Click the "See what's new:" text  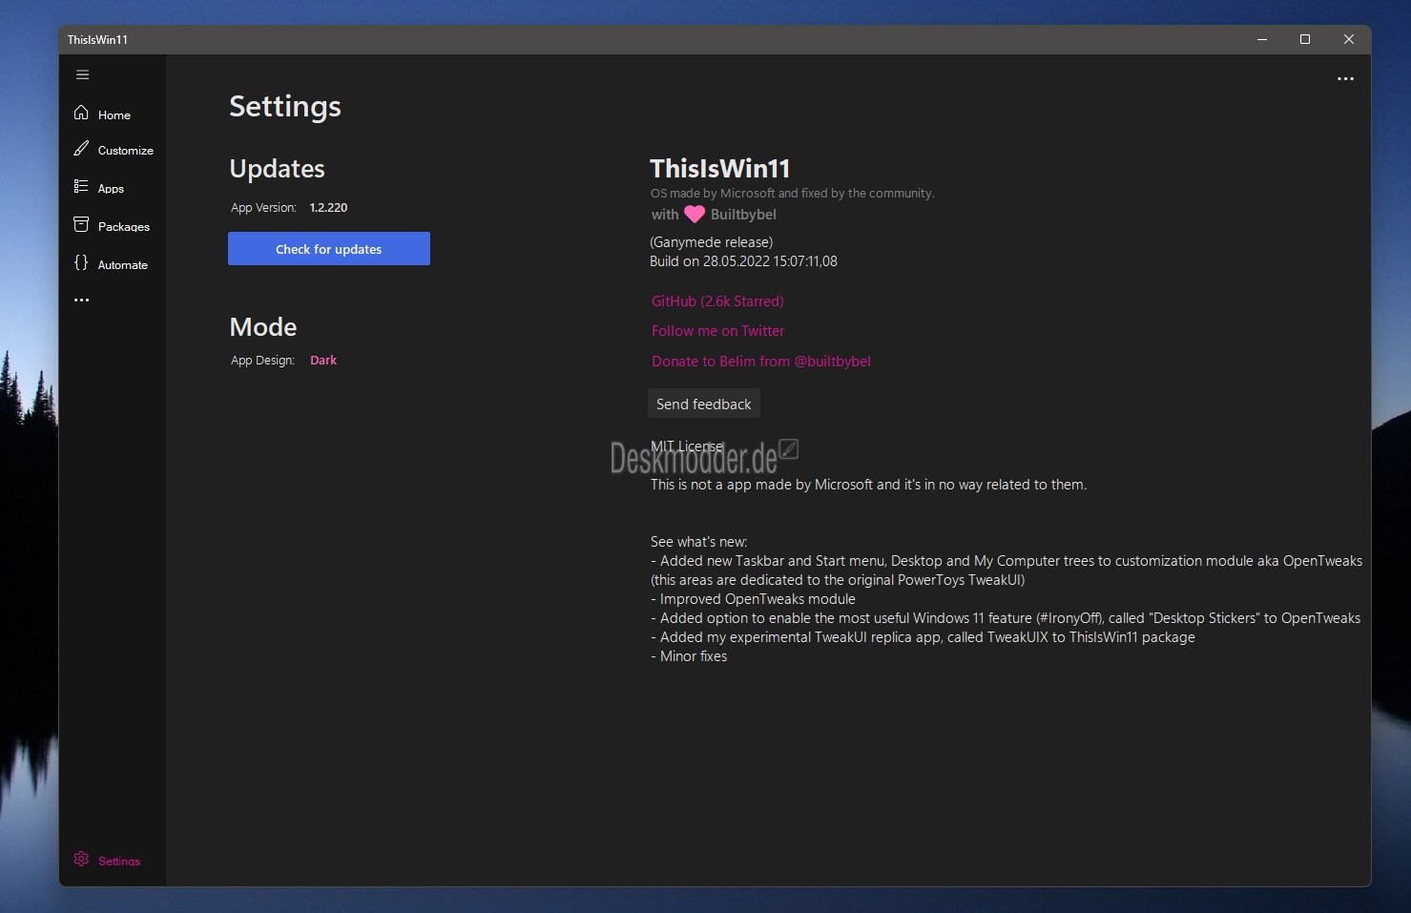tap(699, 542)
